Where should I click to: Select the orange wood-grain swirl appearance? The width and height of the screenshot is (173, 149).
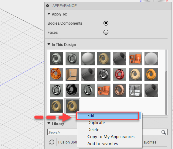click(56, 74)
